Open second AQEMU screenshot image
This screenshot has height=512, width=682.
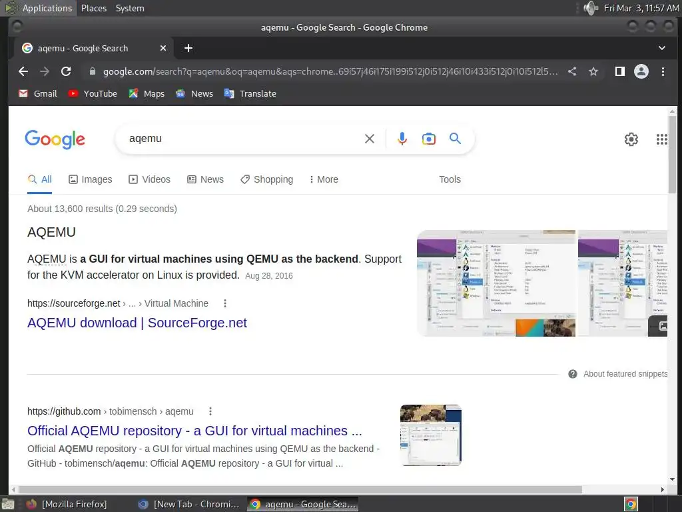(623, 283)
